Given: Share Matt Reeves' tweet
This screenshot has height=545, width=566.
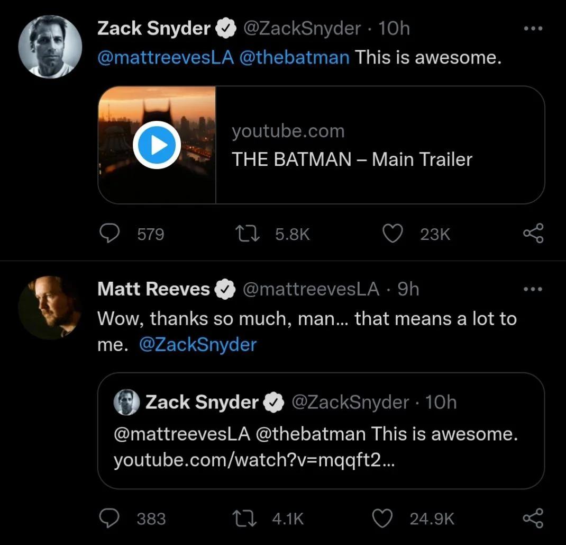Looking at the screenshot, I should pos(533,519).
